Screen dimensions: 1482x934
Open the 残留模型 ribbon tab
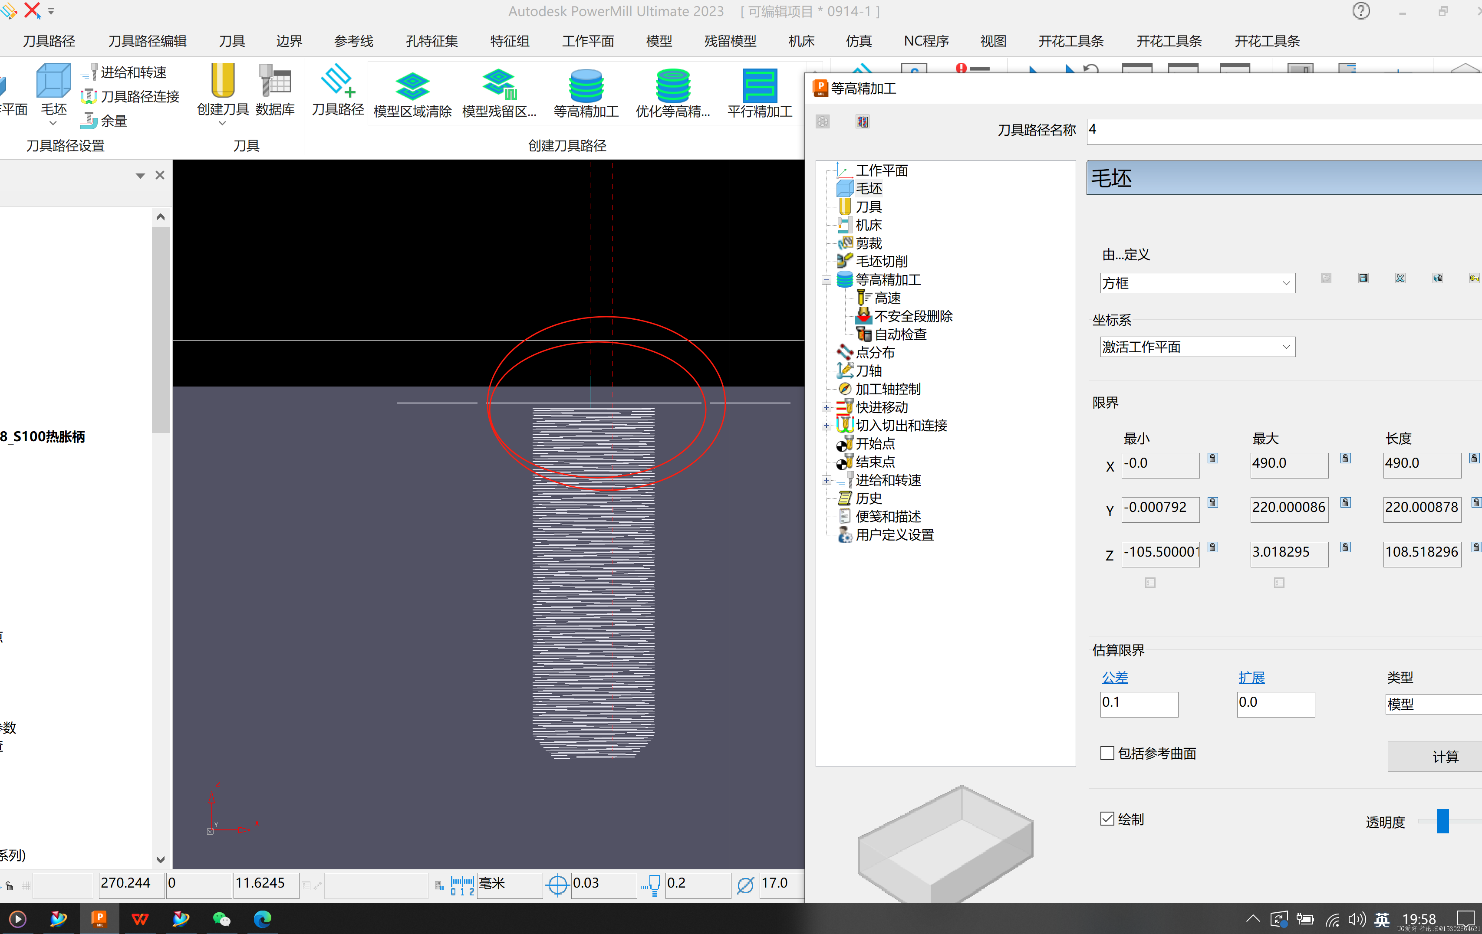coord(730,41)
